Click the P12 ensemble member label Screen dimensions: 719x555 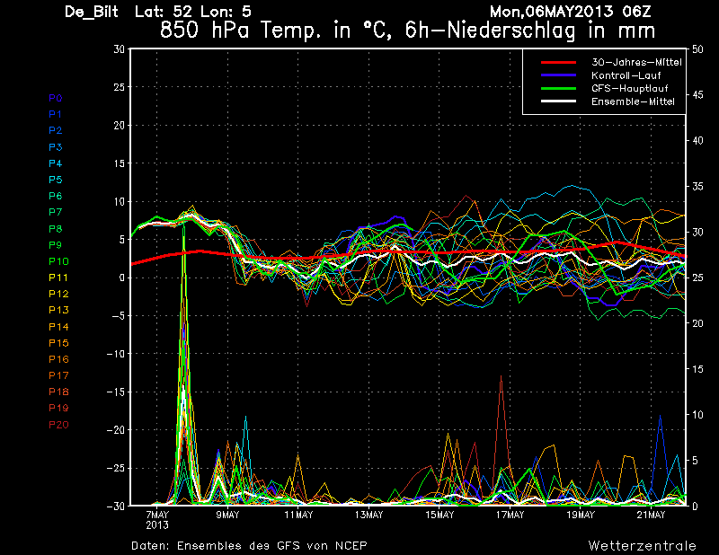point(58,294)
